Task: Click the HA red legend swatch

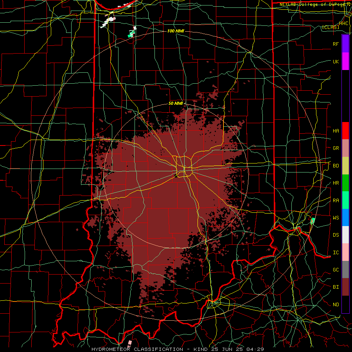Action: coord(345,131)
